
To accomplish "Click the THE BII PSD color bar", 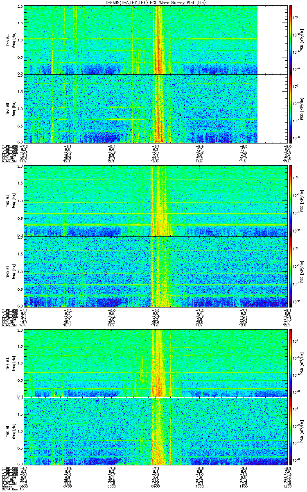I will point(291,431).
